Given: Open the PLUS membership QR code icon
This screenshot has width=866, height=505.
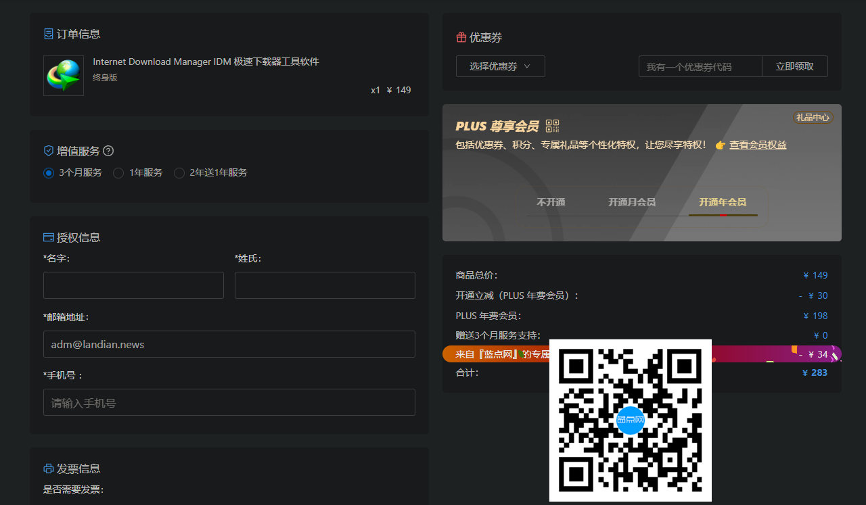Looking at the screenshot, I should tap(553, 126).
